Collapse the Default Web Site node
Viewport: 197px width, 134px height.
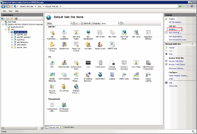click(9, 32)
